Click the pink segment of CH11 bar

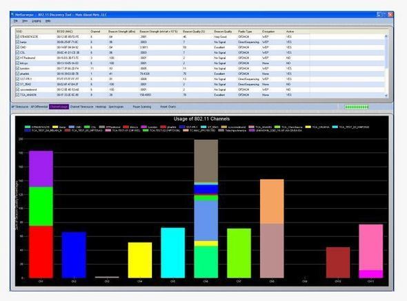(371, 247)
